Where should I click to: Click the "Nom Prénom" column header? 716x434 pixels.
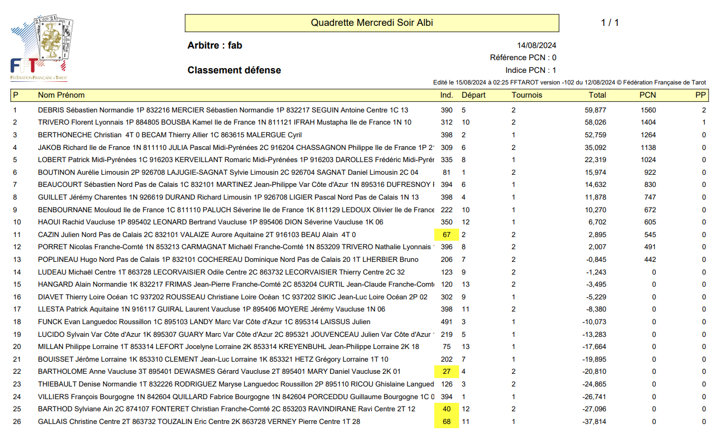pos(61,95)
